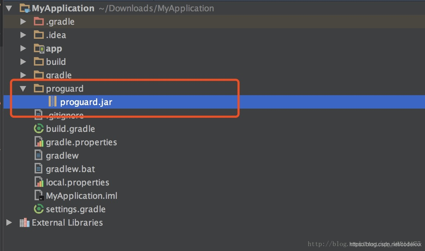Select the .gradle folder label
Image resolution: width=425 pixels, height=251 pixels.
[x=60, y=22]
